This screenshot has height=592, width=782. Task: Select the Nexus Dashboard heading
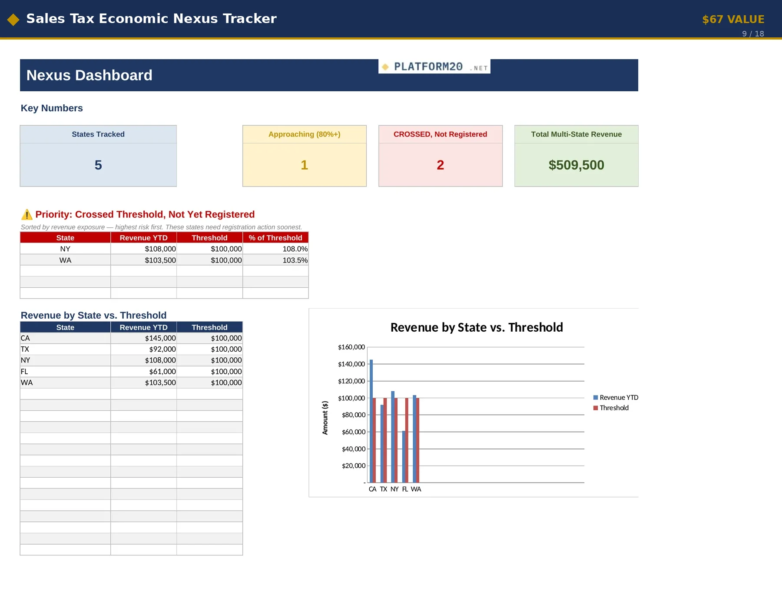coord(89,75)
